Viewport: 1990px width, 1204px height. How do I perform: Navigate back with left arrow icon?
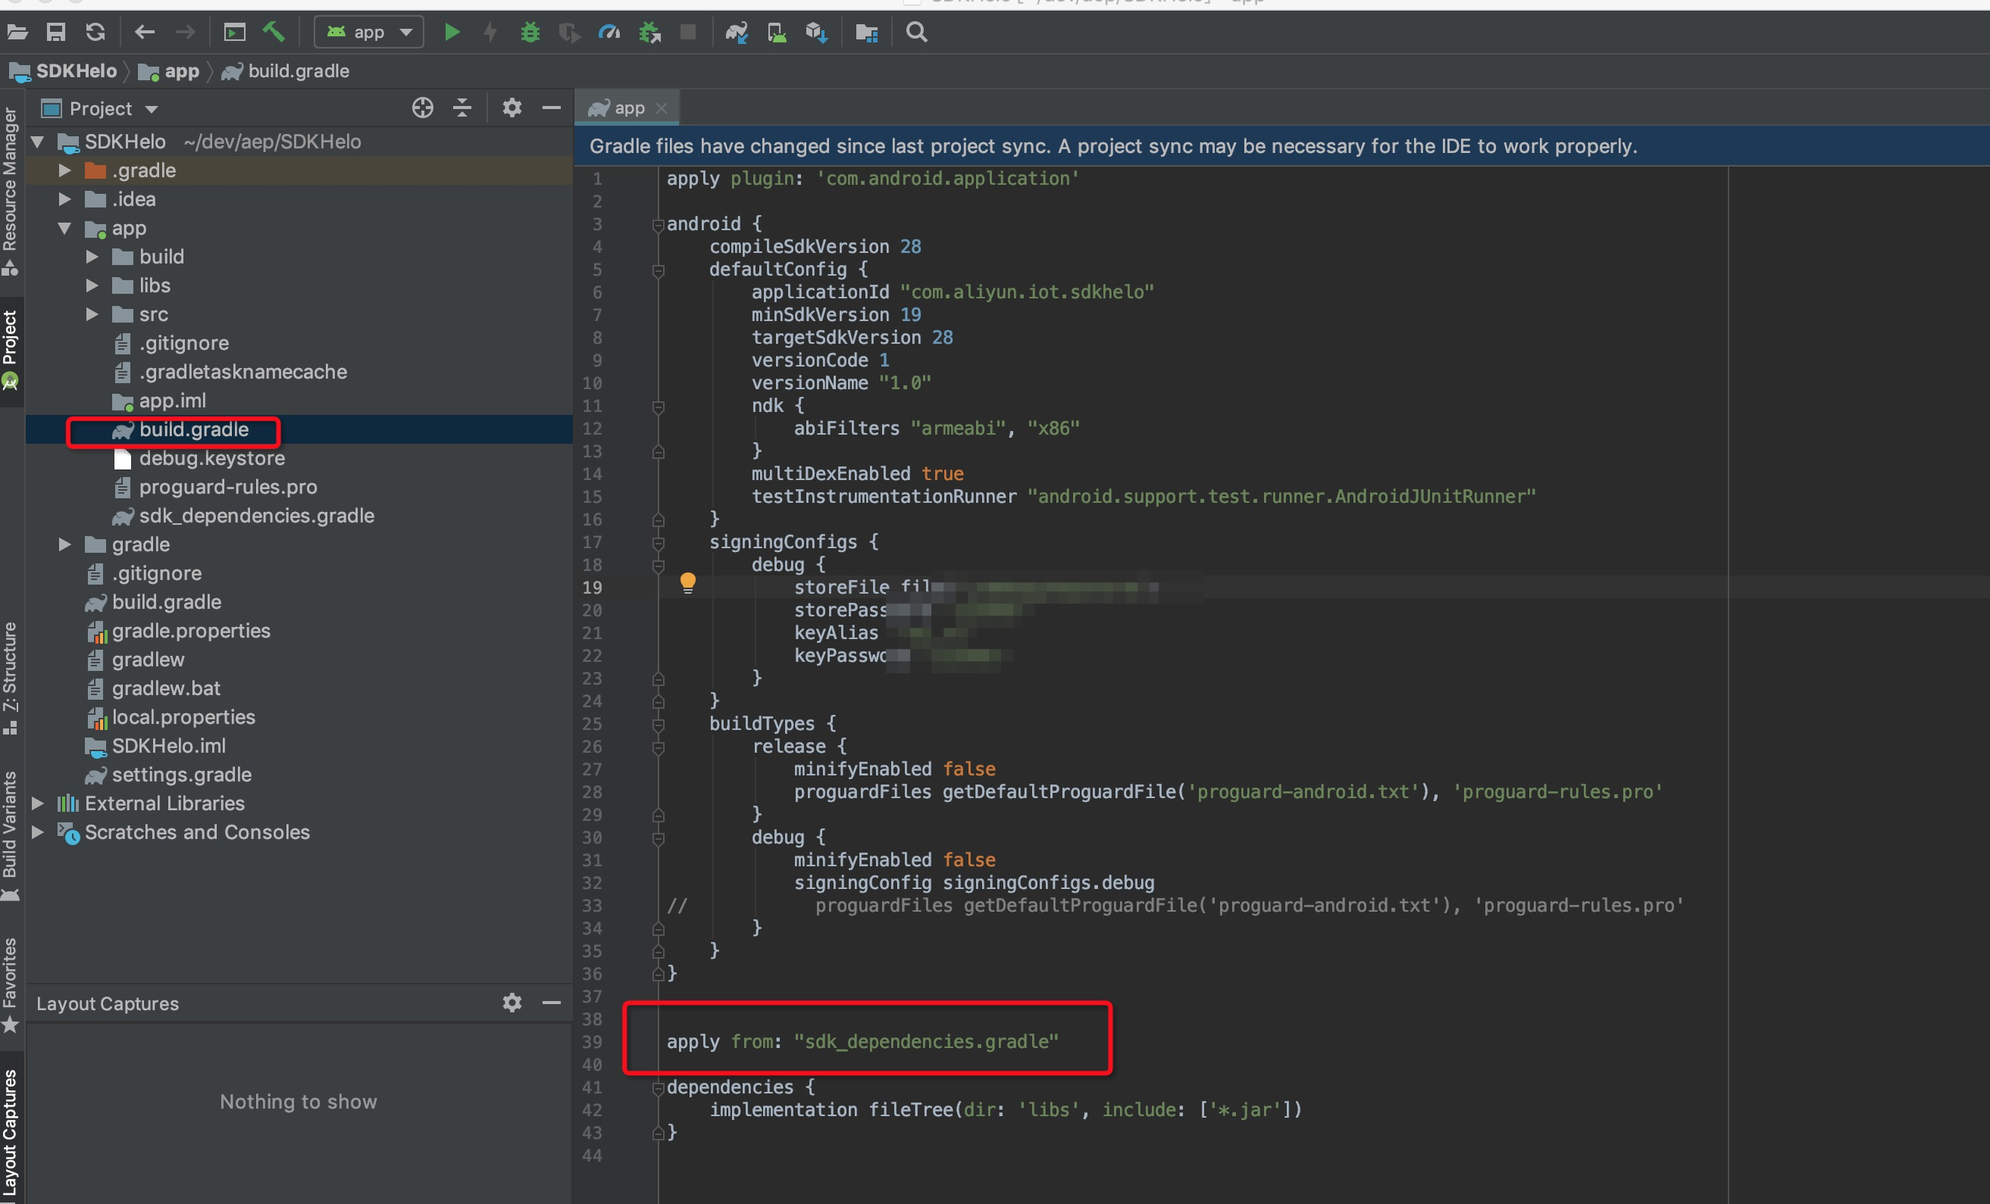point(145,33)
